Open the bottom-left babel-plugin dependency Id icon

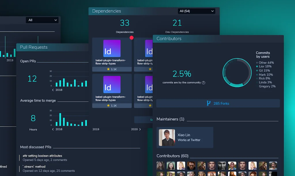tap(112, 85)
